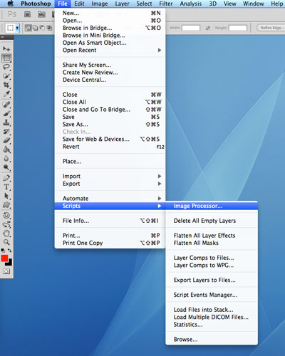The image size is (285, 356).
Task: Select the Blur tool
Action: tap(6, 159)
